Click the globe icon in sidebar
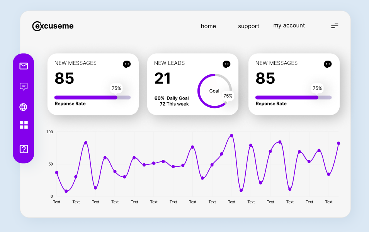Viewport: 369px width, 232px height. click(x=24, y=107)
